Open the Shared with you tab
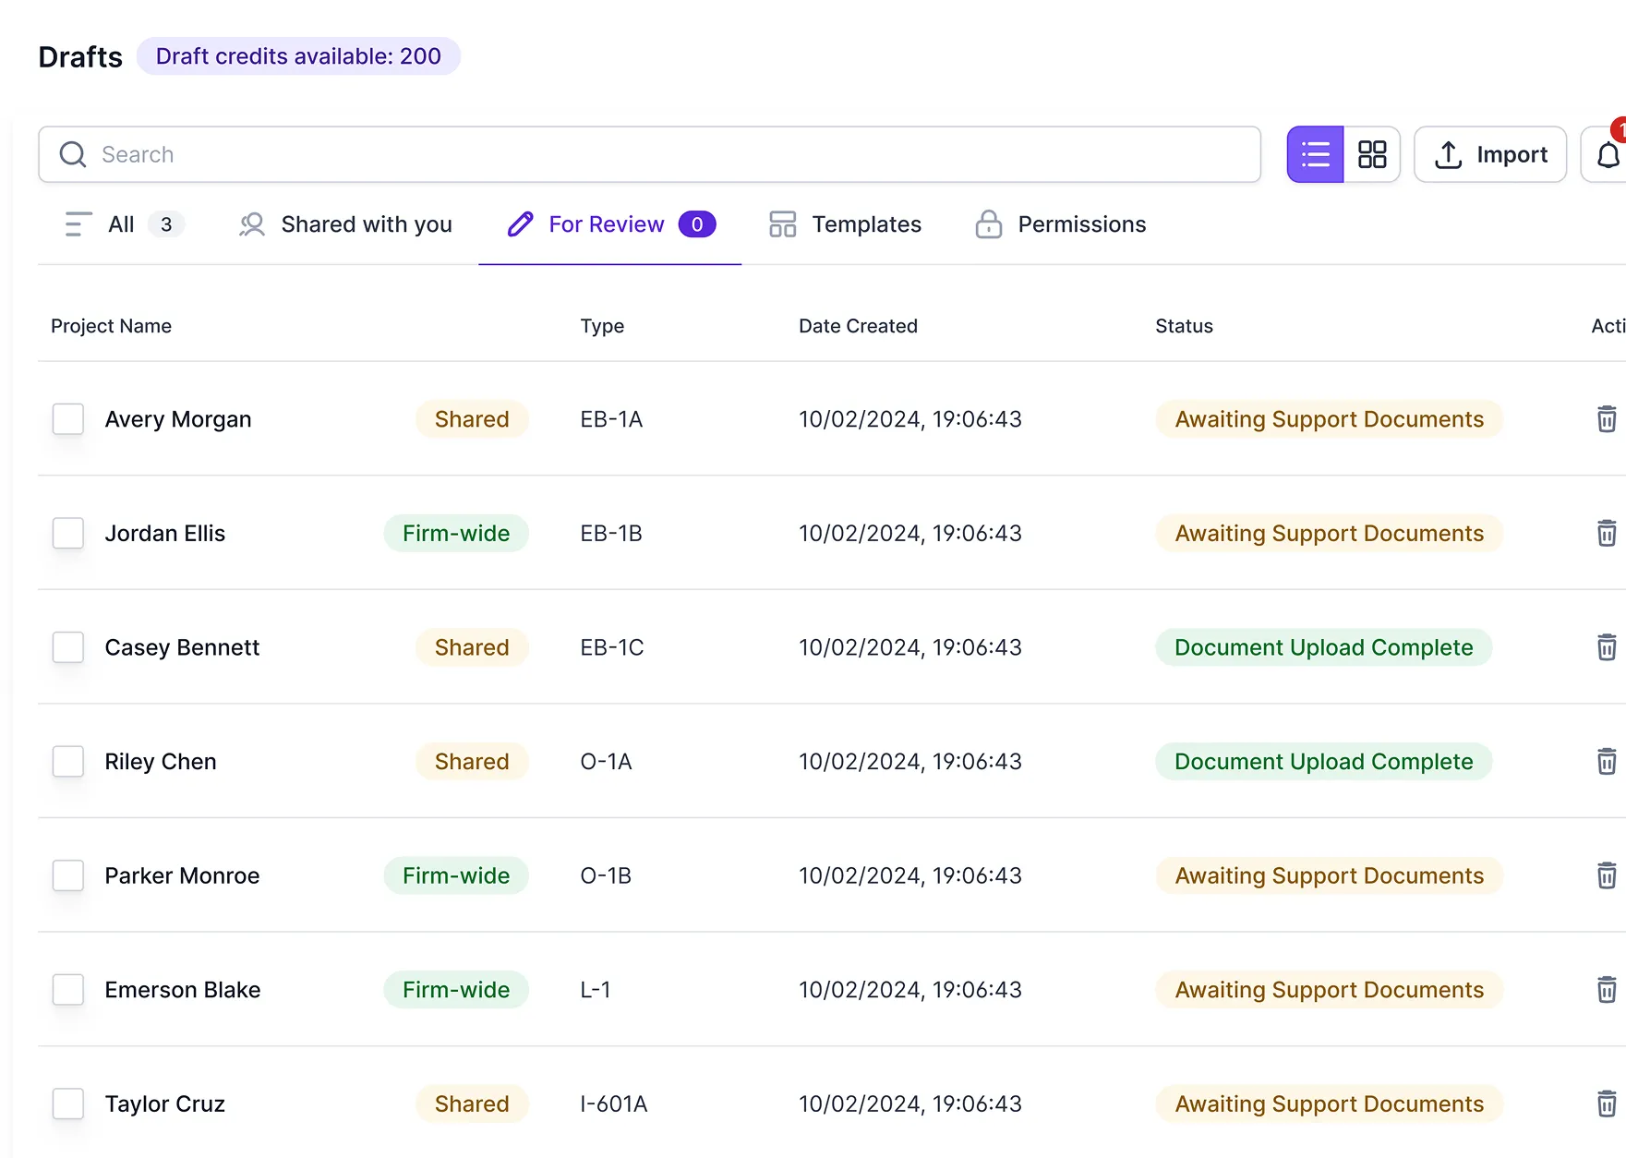1626x1158 pixels. (367, 223)
